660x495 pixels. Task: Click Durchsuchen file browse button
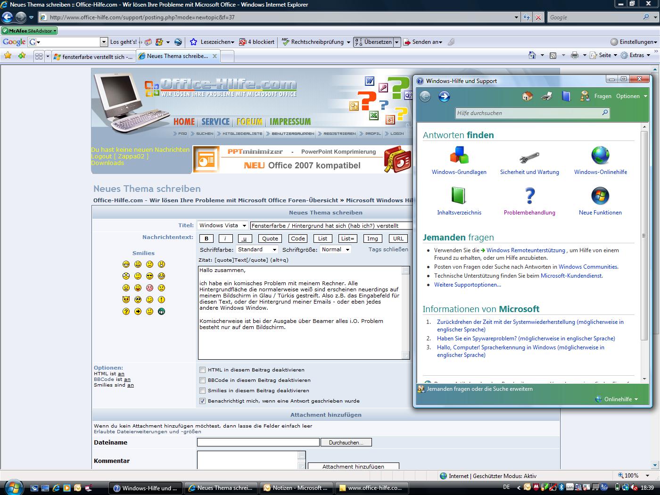point(346,443)
